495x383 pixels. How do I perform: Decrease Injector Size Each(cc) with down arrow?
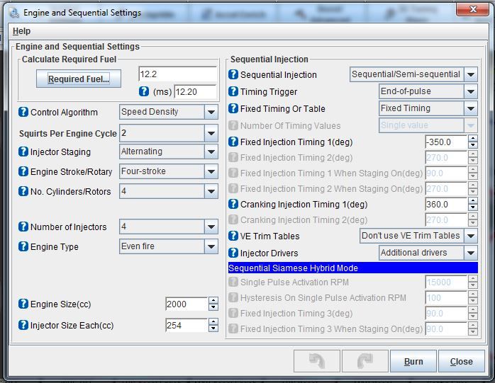pos(213,328)
